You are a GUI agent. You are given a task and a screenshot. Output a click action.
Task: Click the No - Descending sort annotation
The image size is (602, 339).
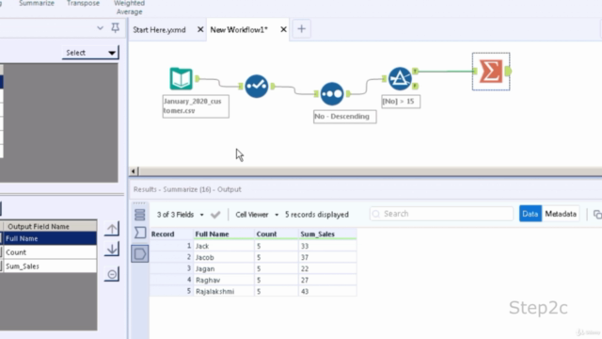click(345, 117)
